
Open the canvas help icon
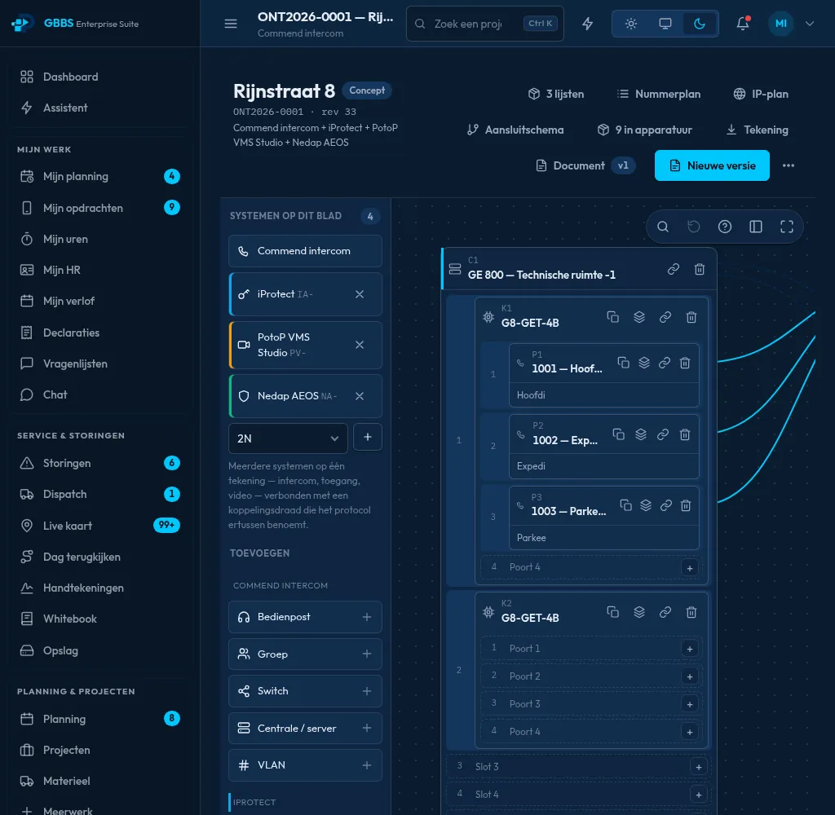click(724, 227)
